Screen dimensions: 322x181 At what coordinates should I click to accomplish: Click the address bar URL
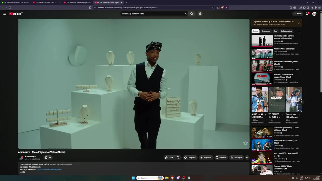click(128, 8)
